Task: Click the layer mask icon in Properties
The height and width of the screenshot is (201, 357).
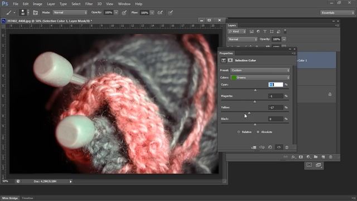Action: [x=230, y=60]
